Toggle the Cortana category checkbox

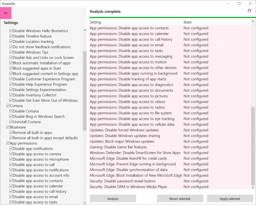coord(8,106)
